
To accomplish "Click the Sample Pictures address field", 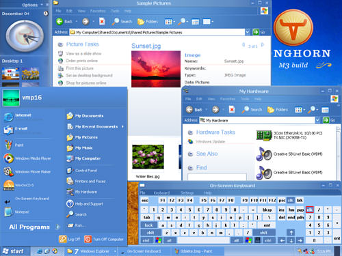I will (x=157, y=32).
